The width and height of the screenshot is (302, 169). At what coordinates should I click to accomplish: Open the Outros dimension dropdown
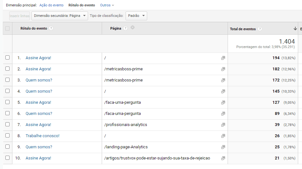click(107, 5)
